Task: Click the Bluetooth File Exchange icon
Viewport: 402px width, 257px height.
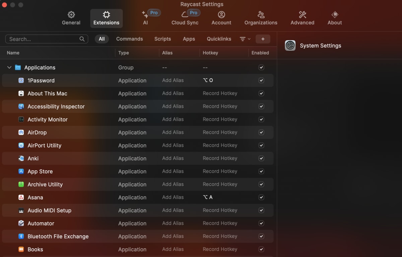Action: point(21,236)
